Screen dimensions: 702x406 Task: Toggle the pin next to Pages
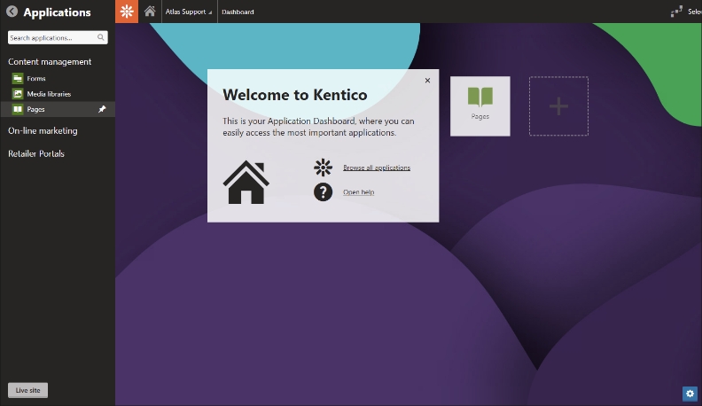click(102, 109)
